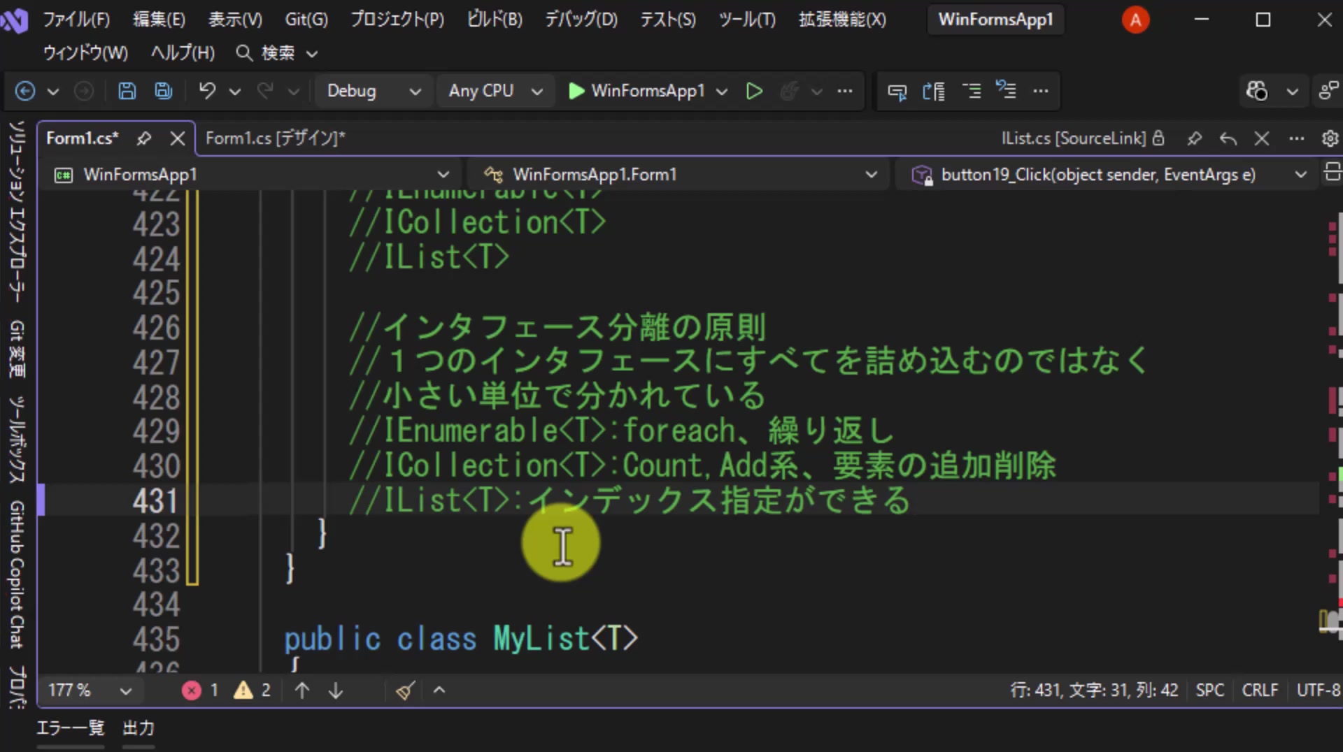Click the warnings count indicator
The height and width of the screenshot is (752, 1343).
point(253,690)
